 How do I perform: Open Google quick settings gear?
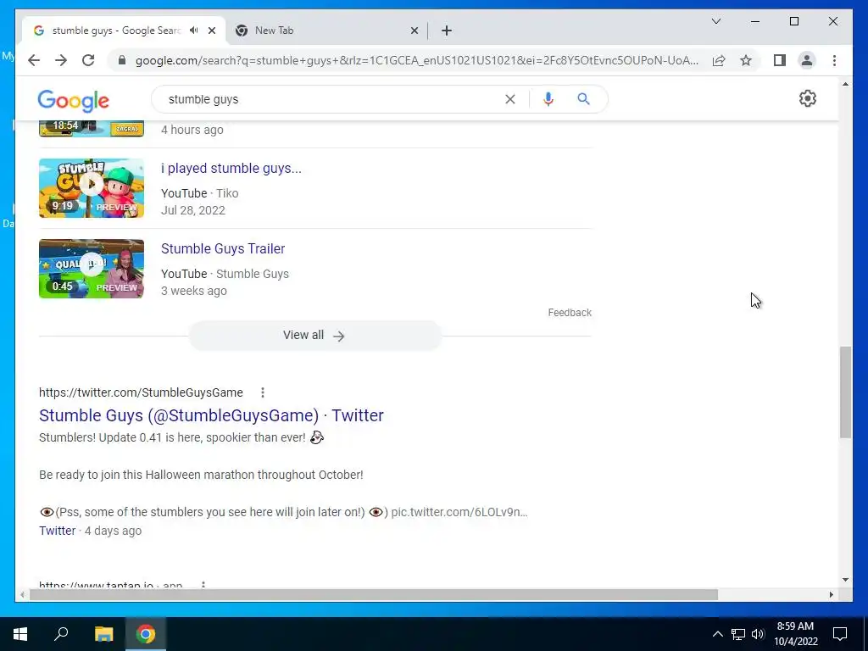pos(807,98)
